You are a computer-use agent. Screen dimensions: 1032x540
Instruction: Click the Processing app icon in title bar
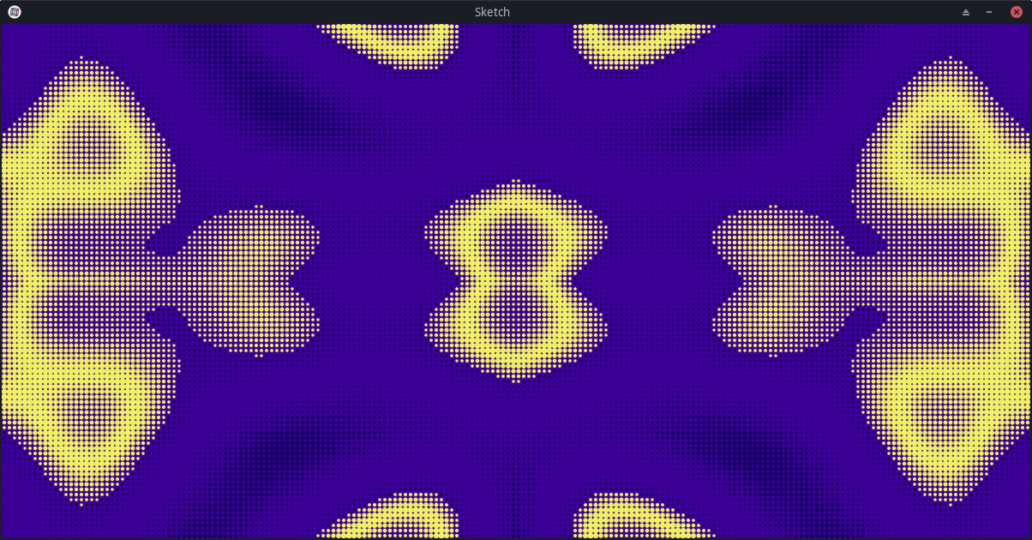[x=15, y=12]
